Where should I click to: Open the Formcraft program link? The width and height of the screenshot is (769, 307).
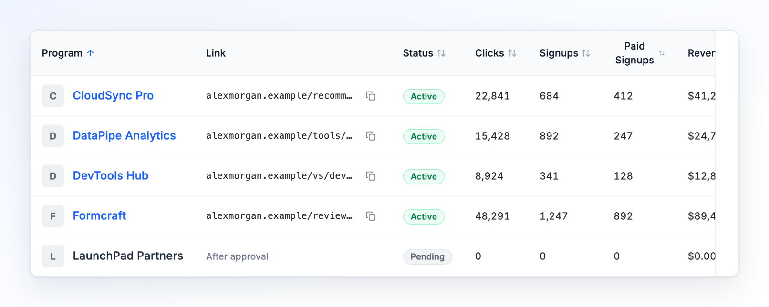coord(99,215)
